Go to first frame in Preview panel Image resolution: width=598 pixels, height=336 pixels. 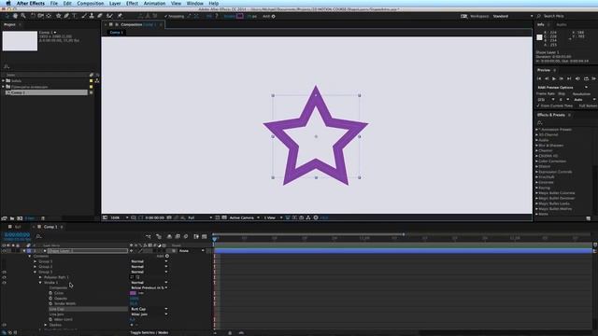click(x=539, y=78)
